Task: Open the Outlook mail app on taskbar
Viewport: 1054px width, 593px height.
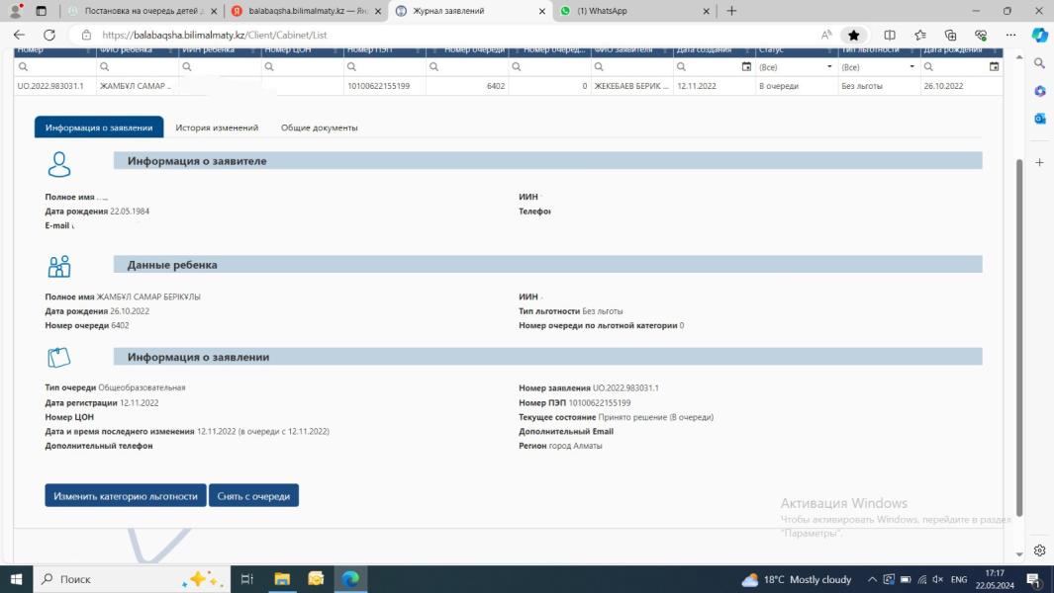Action: click(316, 579)
